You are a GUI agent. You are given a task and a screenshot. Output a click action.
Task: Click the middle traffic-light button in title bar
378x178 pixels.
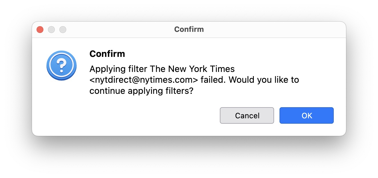pos(51,30)
